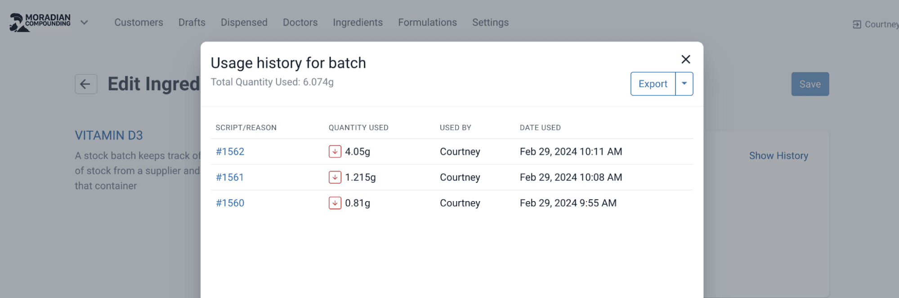Click the date Feb 29, 2024 10:11 AM

click(x=571, y=152)
